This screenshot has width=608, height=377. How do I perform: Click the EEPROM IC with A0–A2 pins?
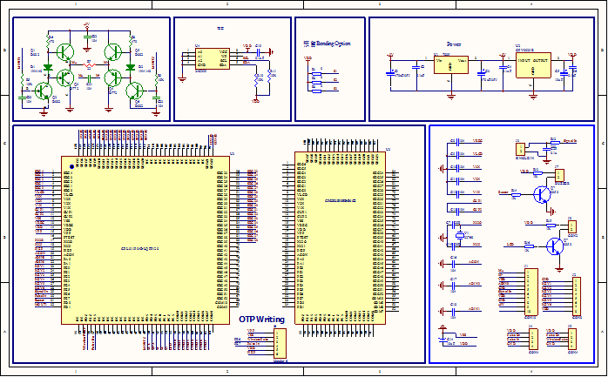212,58
